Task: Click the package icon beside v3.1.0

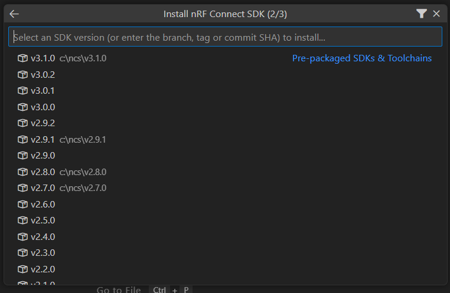Action: point(22,58)
